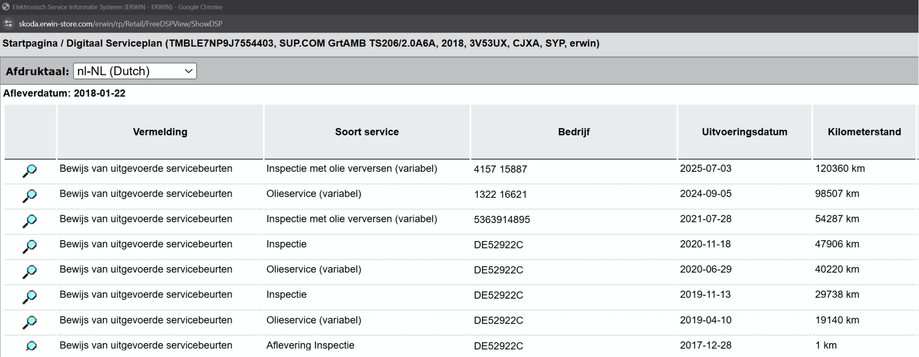Click company code '5363914895'
Screen dimensions: 919x357
click(x=502, y=220)
